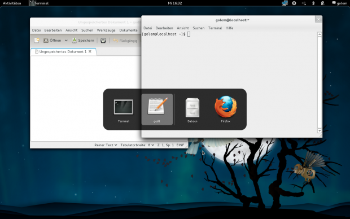The image size is (350, 219).
Task: Open gedit Dokumente menu
Action: click(128, 30)
